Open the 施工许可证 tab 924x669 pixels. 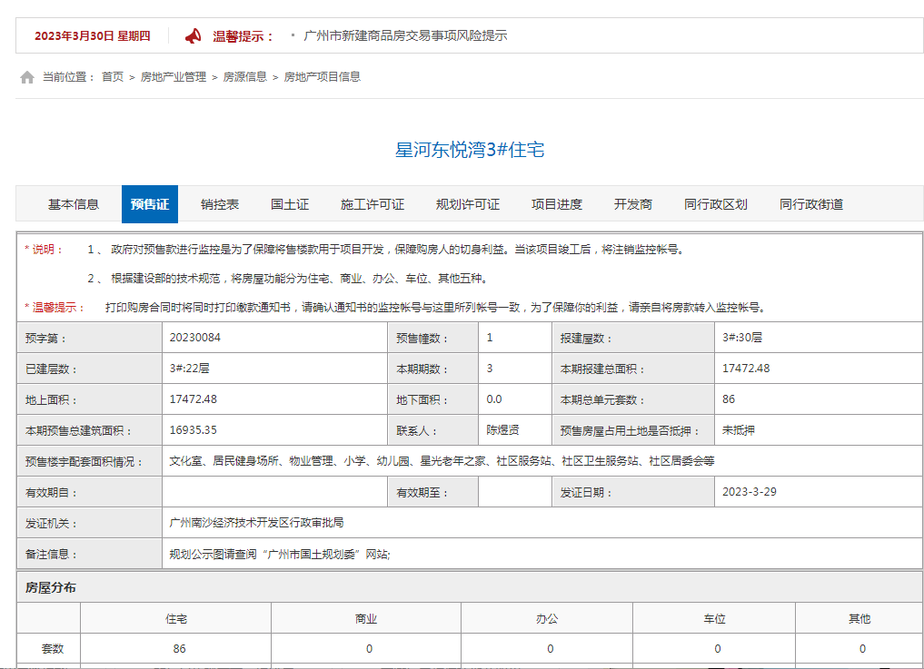tap(373, 204)
